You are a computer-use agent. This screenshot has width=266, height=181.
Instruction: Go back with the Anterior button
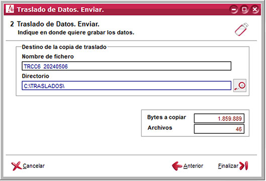tap(188, 166)
